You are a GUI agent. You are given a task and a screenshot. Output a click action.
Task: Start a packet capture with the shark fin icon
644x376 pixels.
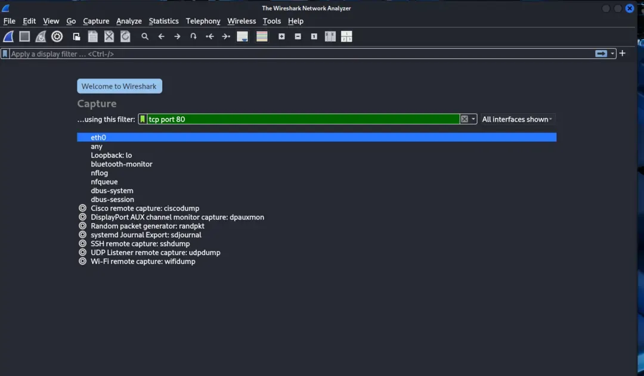pyautogui.click(x=8, y=36)
